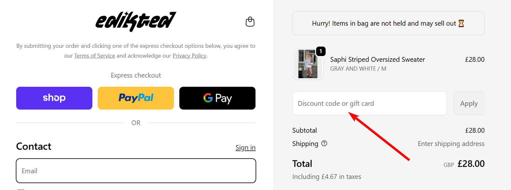The width and height of the screenshot is (511, 190).
Task: Select the Shop Pay express checkout icon
Action: tap(54, 98)
